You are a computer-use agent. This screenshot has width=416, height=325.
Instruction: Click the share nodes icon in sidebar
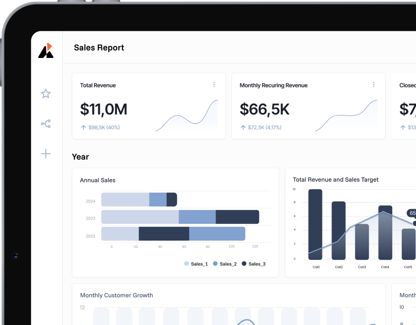click(x=46, y=124)
